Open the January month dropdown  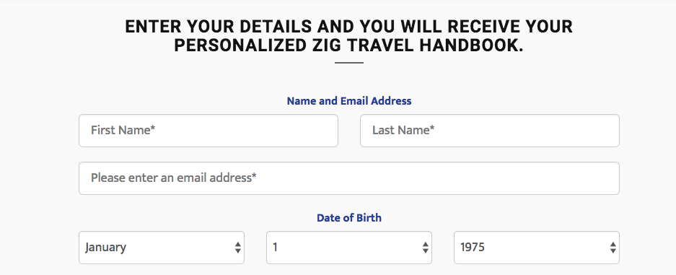[162, 248]
